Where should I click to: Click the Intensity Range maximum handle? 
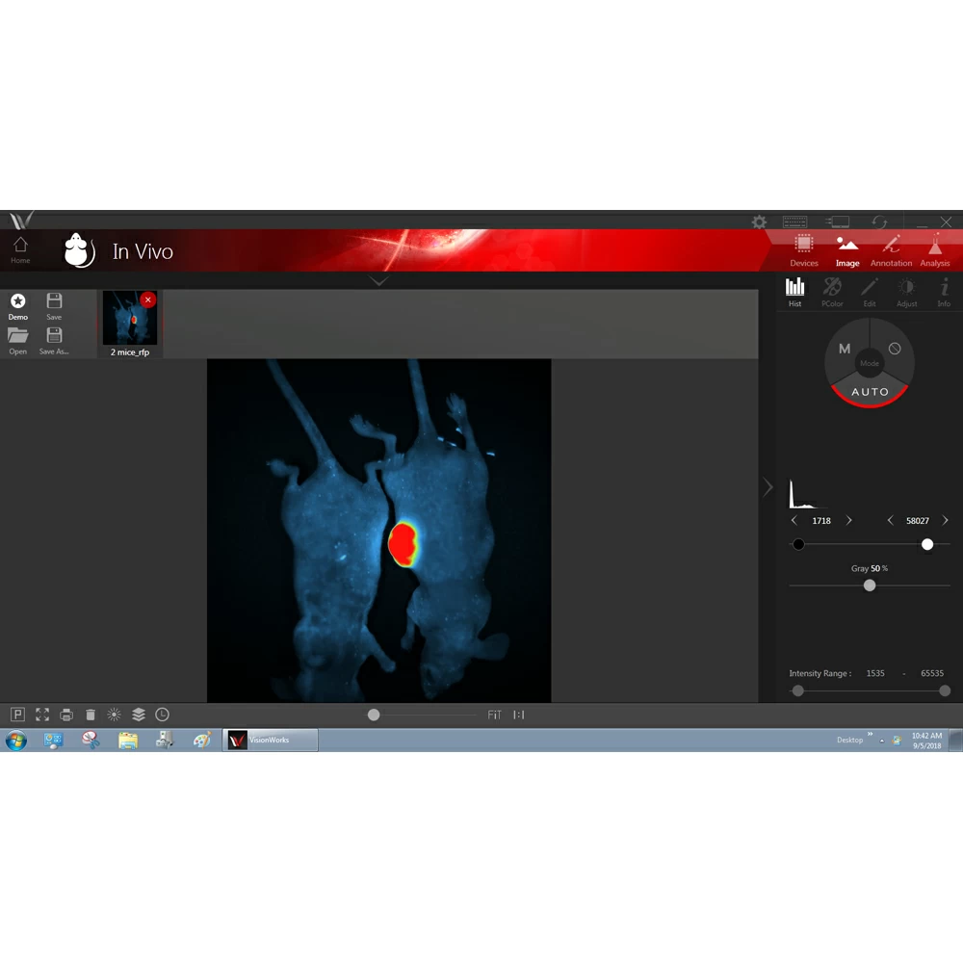point(945,690)
